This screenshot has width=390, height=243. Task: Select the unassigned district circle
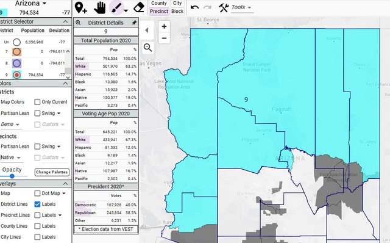click(x=16, y=42)
